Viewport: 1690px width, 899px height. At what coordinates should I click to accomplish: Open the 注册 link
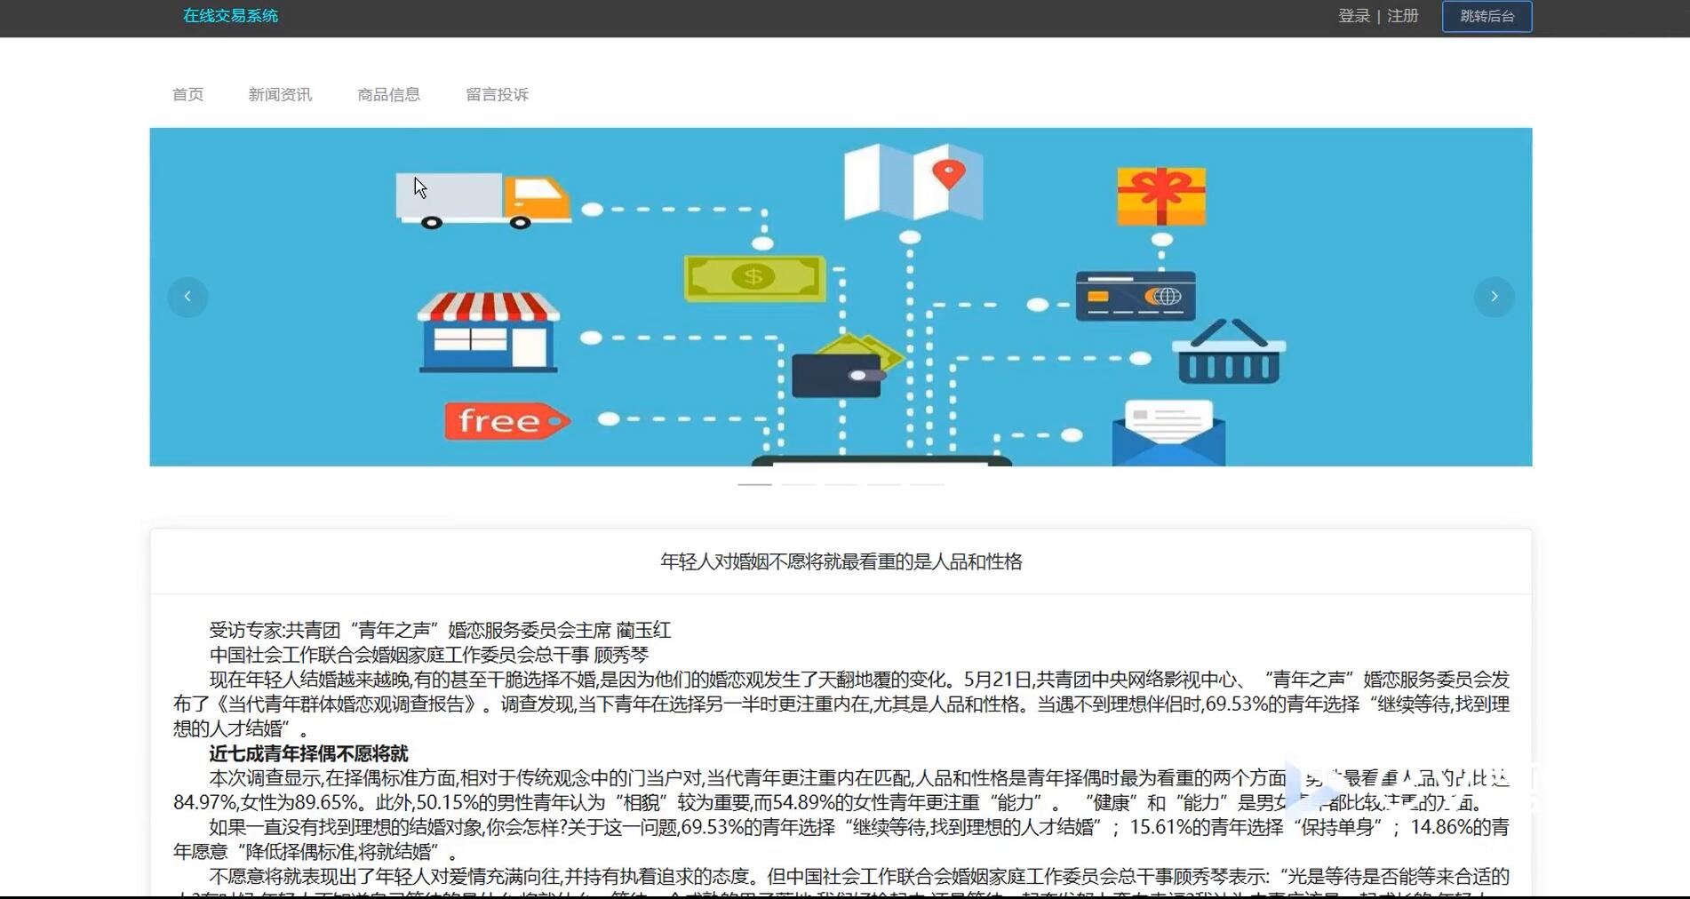(x=1401, y=16)
